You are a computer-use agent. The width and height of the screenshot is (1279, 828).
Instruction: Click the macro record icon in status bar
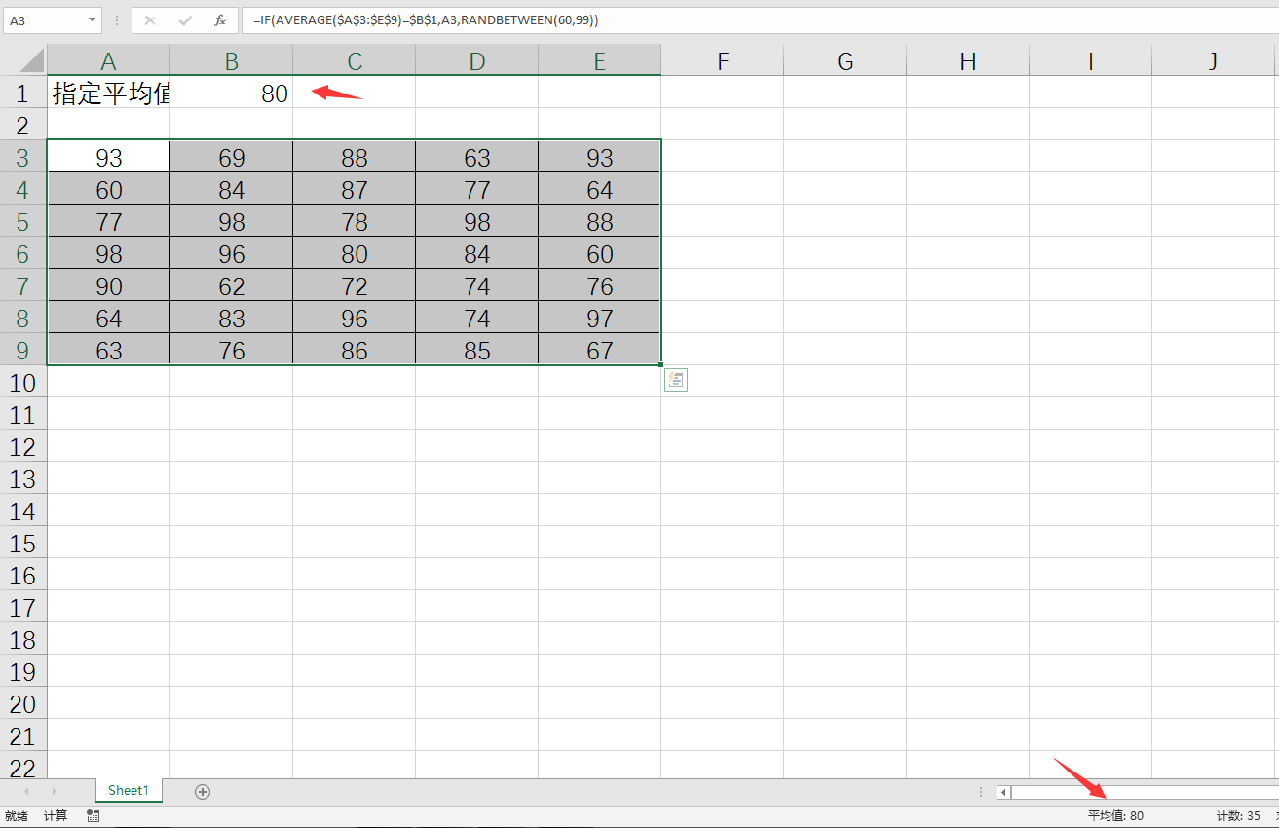94,815
